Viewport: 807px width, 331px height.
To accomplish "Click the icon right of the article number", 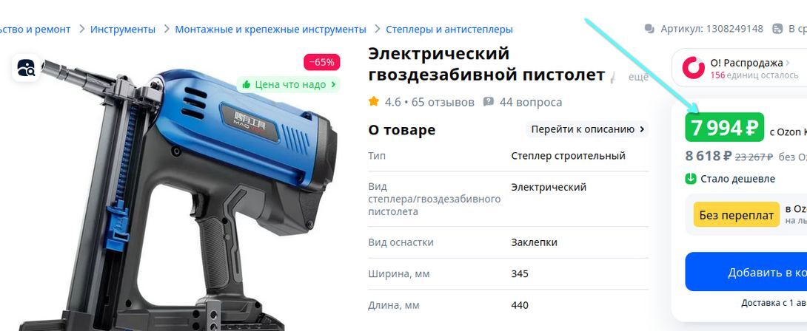I will click(x=777, y=29).
